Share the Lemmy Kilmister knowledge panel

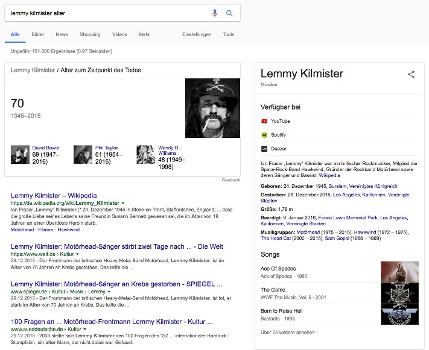click(411, 74)
